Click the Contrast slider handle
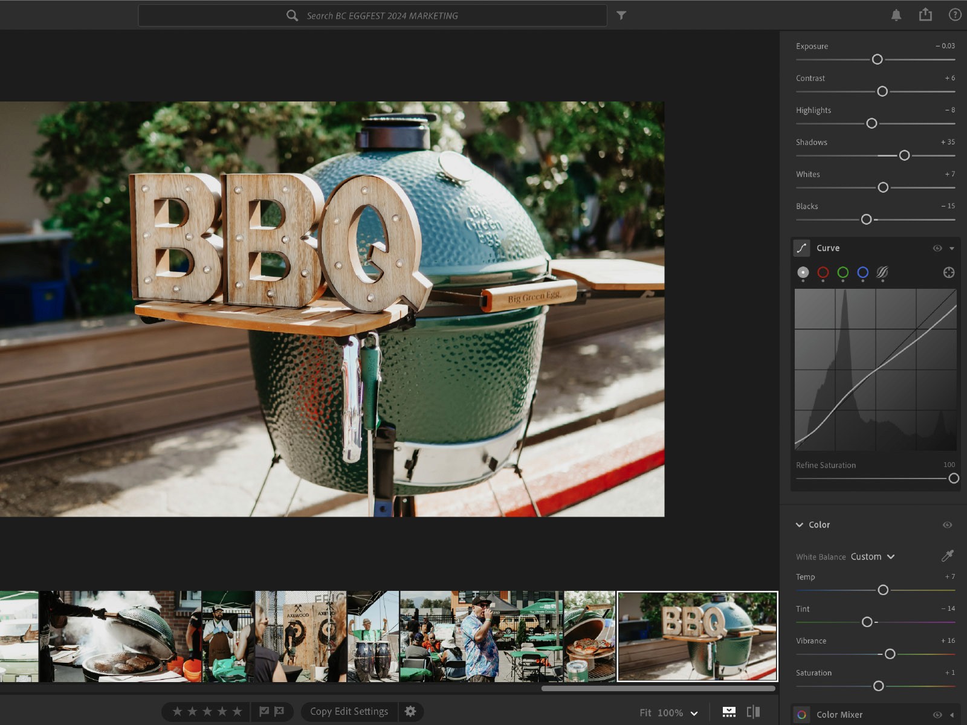967x725 pixels. 882,91
